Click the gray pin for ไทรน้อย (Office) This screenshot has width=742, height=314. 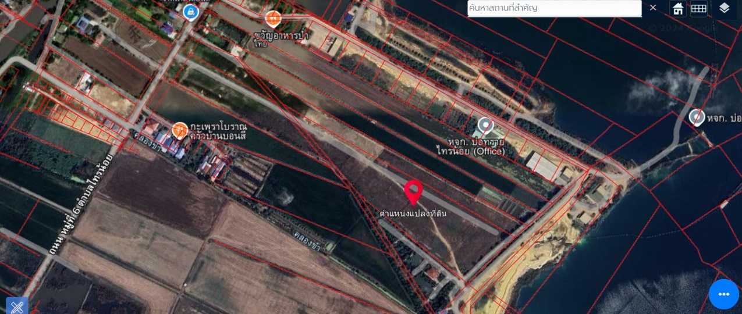tap(485, 126)
